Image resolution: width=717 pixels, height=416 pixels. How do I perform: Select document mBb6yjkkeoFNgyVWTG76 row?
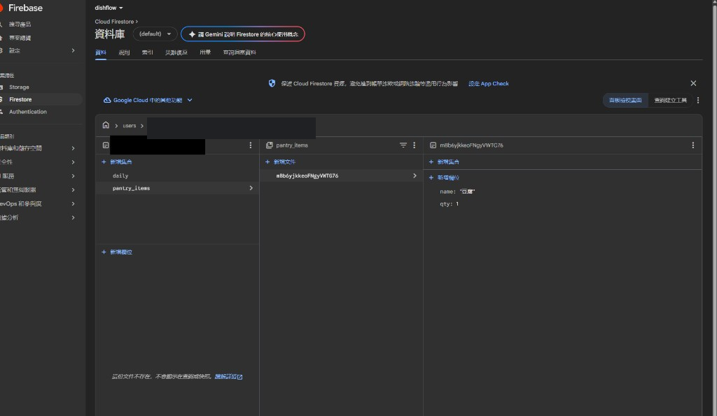tap(341, 175)
